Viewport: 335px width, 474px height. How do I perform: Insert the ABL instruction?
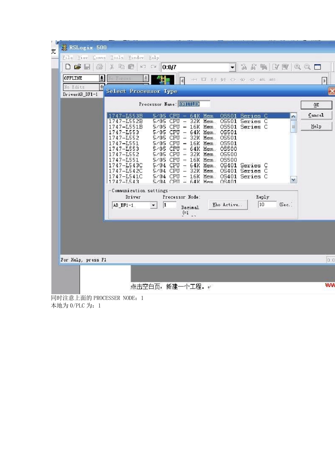click(x=262, y=80)
